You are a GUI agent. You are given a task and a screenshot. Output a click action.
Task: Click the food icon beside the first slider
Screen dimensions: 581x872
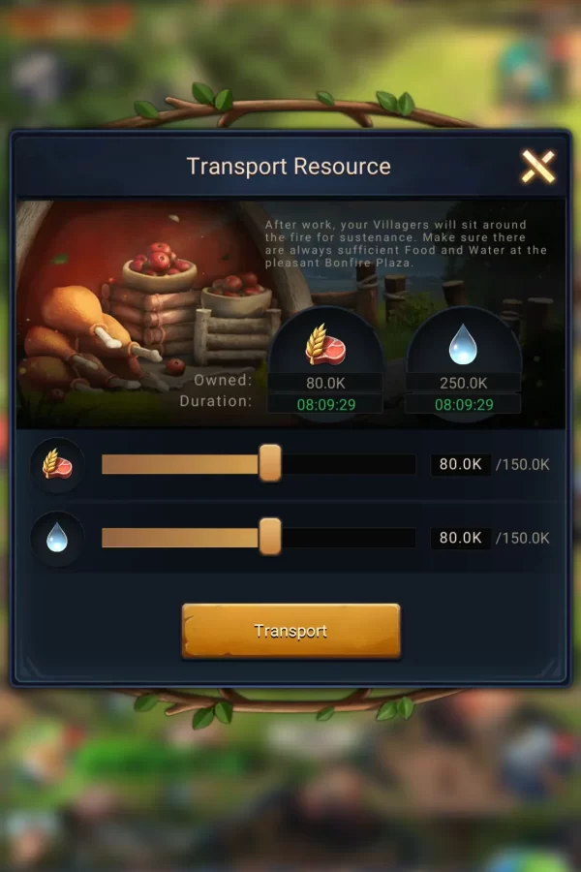pos(57,464)
